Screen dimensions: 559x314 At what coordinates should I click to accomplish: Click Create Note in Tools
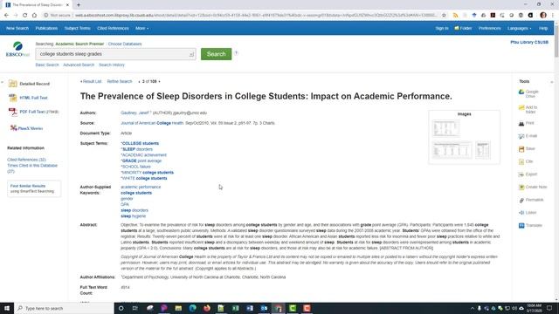pos(533,188)
